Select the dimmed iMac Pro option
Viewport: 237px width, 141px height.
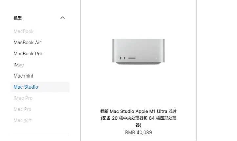pos(23,98)
